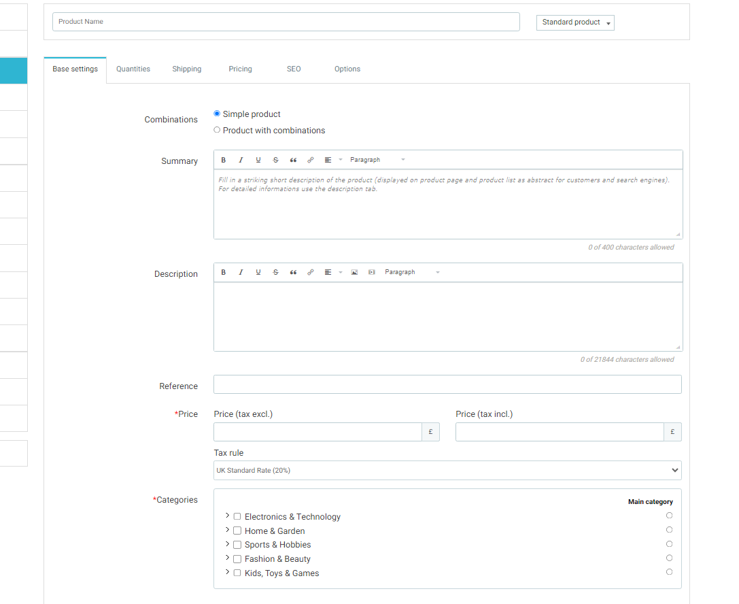Apply strikethrough in the Description editor
Image resolution: width=739 pixels, height=604 pixels.
pos(276,272)
